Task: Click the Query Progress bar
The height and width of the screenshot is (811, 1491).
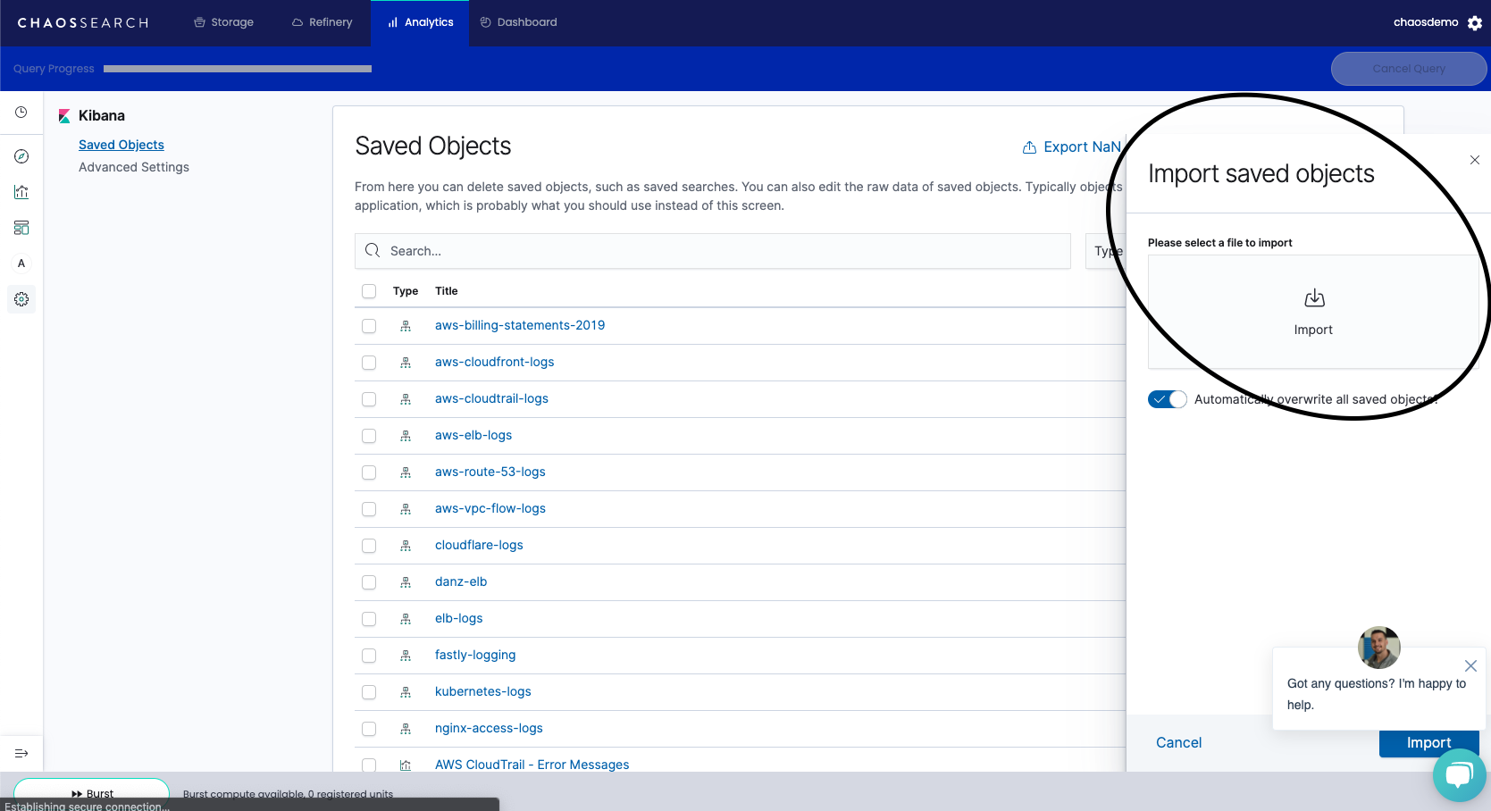Action: pyautogui.click(x=238, y=69)
